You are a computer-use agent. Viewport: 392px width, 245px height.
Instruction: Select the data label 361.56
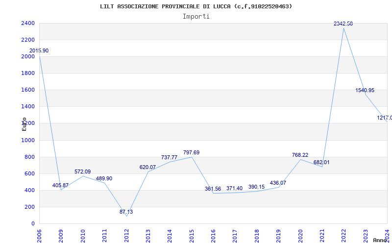point(213,189)
